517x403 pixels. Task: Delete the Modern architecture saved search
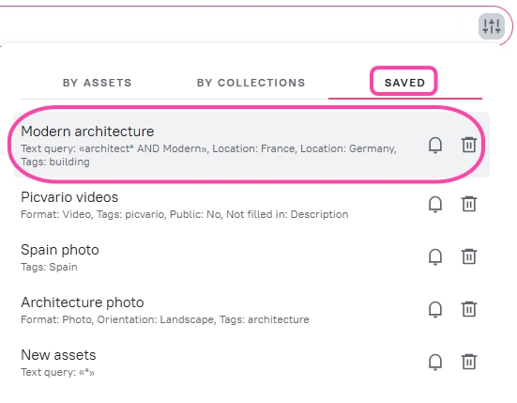469,145
